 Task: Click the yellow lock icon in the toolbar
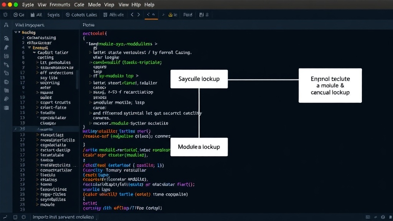(x=170, y=15)
